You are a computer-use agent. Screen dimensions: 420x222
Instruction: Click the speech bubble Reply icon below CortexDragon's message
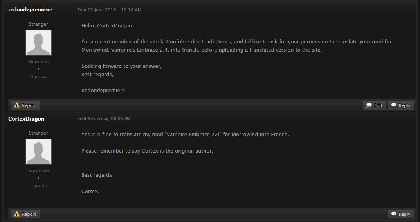point(394,214)
